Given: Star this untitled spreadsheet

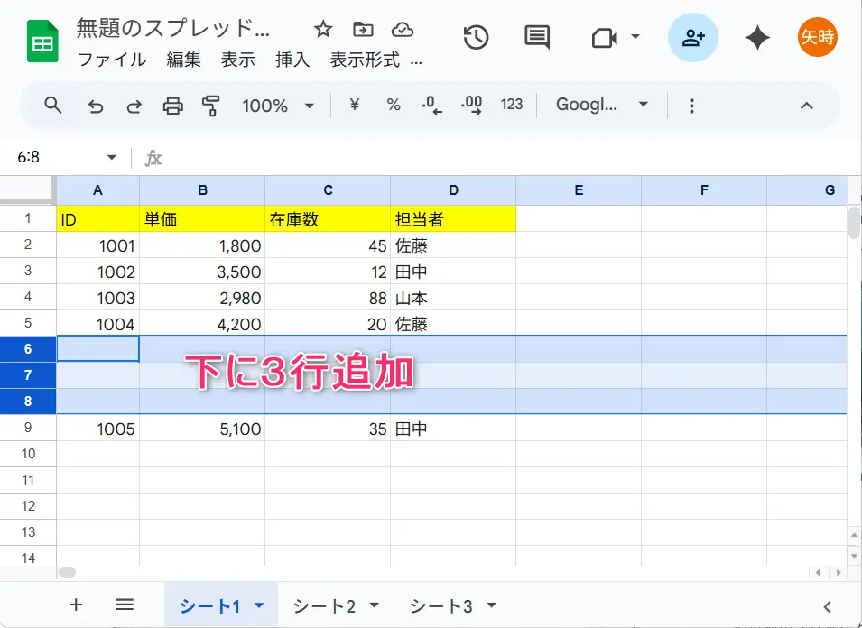Looking at the screenshot, I should [323, 29].
